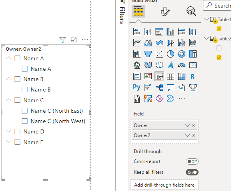
Task: Choose Line and clustered column chart
Action: click(x=182, y=43)
